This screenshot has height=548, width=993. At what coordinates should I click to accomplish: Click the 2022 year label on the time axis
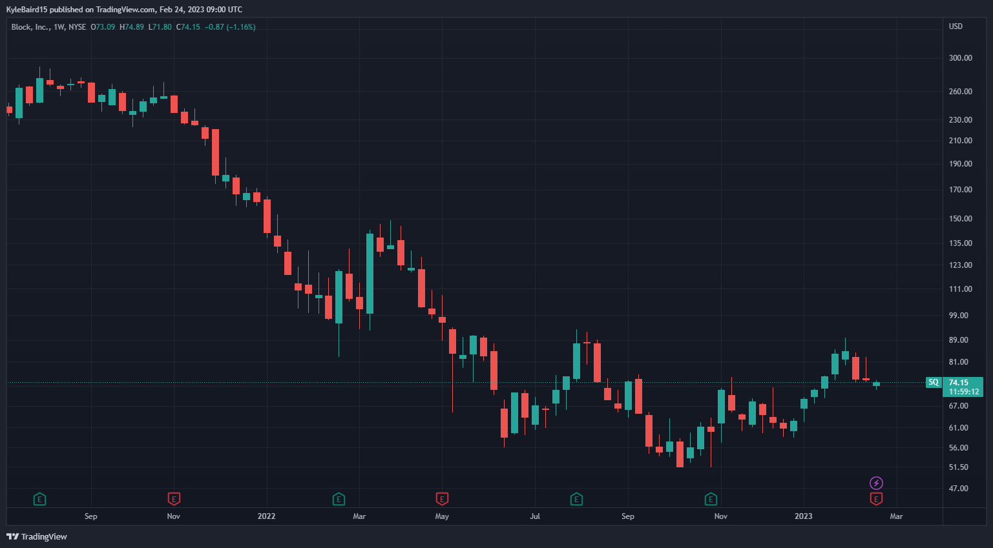pos(266,516)
